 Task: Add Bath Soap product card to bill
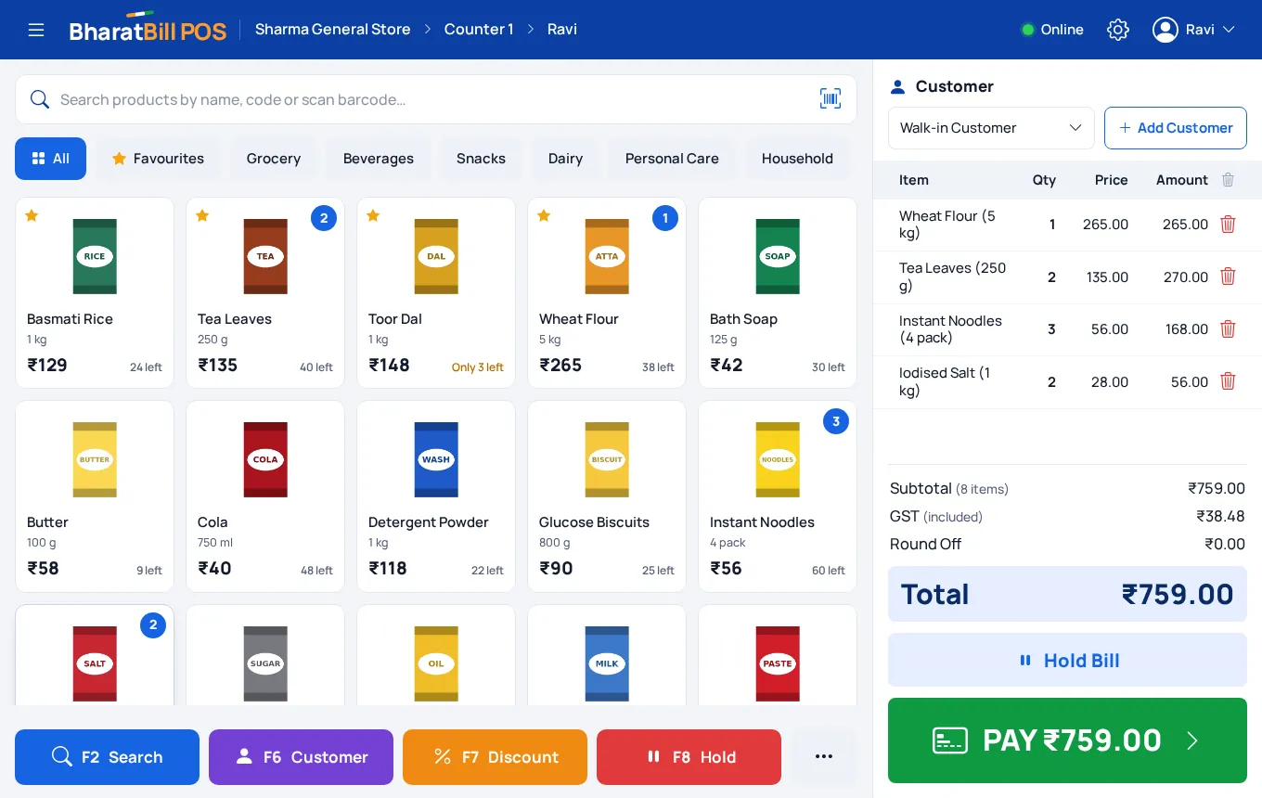click(778, 292)
